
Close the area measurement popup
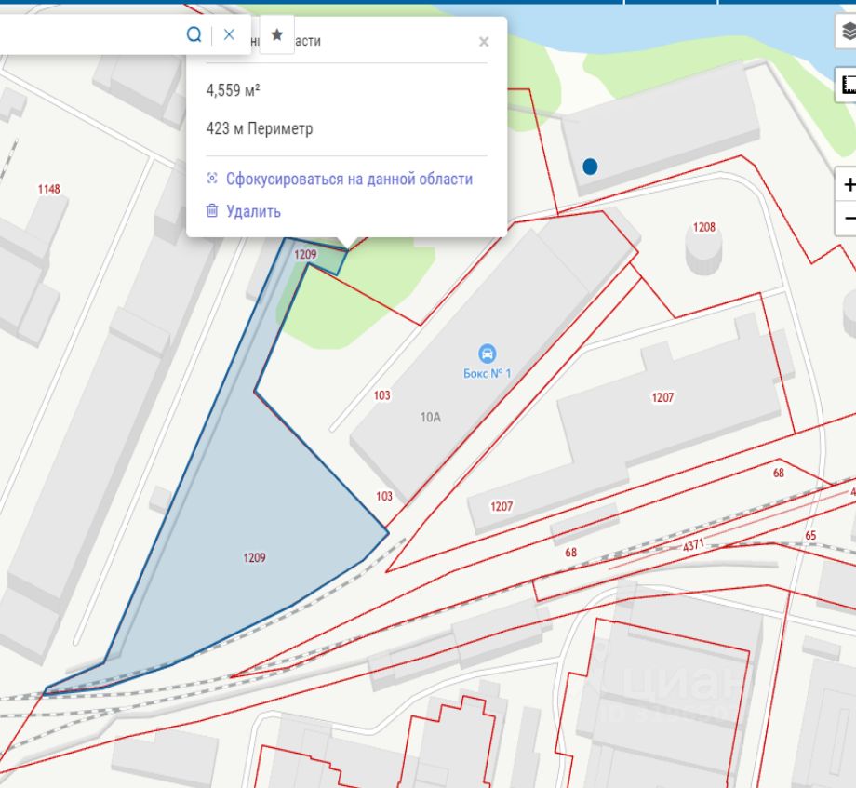483,42
